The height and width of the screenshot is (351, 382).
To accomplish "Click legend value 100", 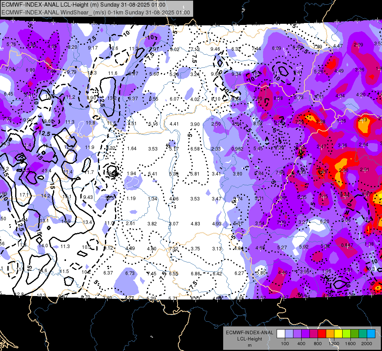I will tap(285, 344).
